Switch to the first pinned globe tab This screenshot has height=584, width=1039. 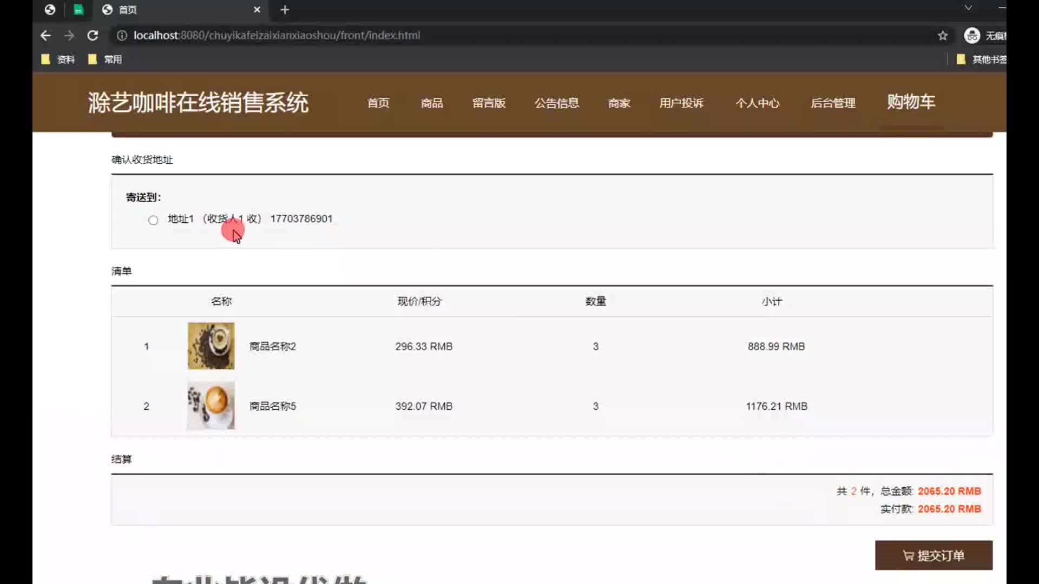(x=50, y=10)
